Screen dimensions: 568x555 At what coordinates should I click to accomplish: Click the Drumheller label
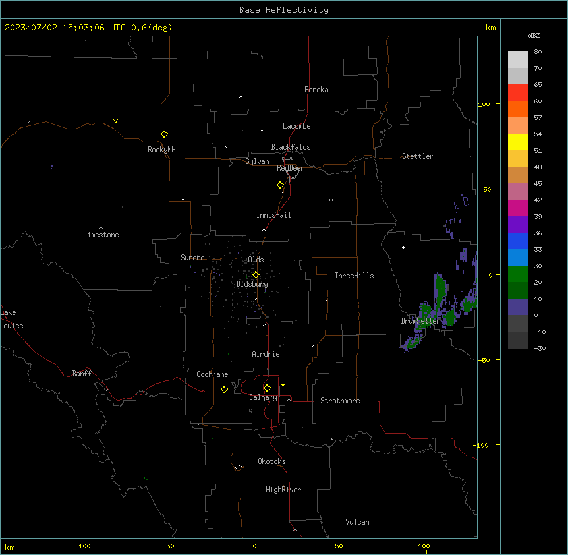click(x=420, y=321)
